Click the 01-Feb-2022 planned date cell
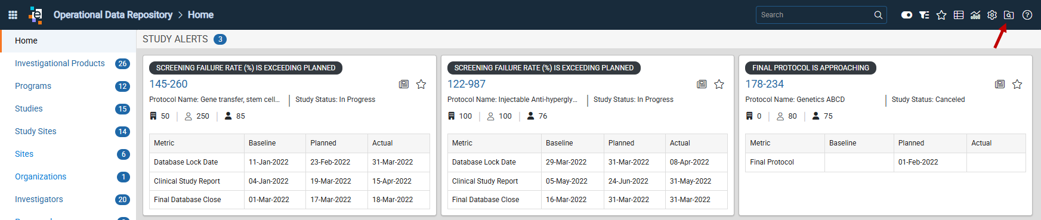The width and height of the screenshot is (1041, 220). (x=930, y=162)
